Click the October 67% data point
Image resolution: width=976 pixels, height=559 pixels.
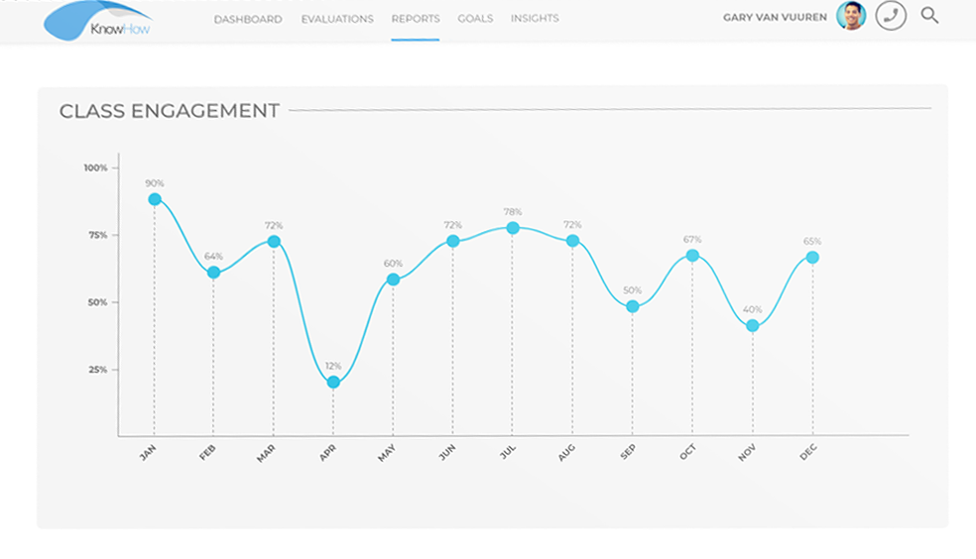(x=692, y=256)
